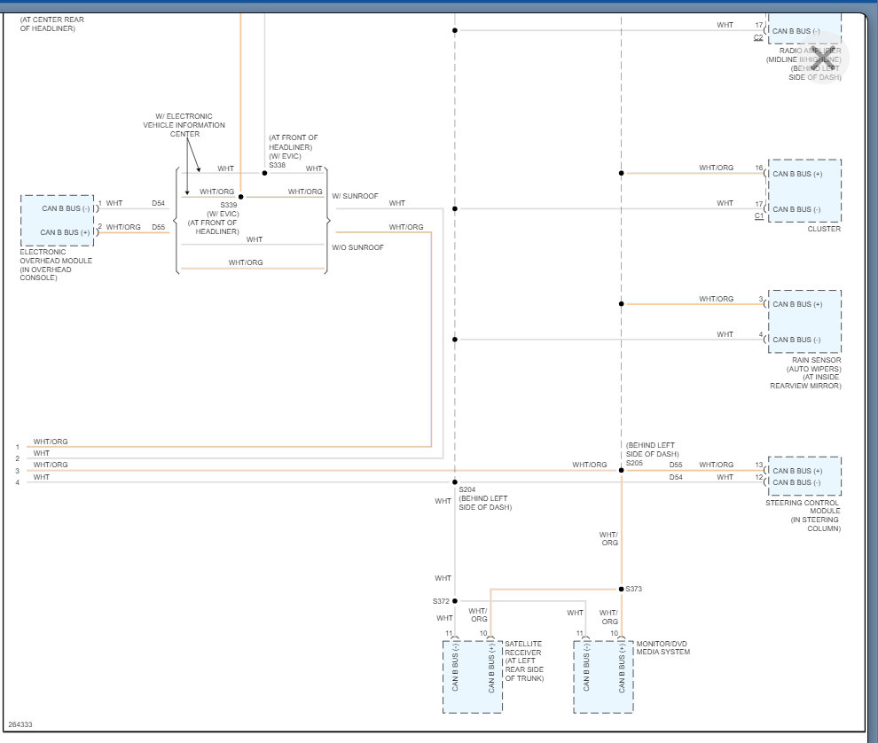The image size is (878, 743).
Task: Click the S372 splice node
Action: click(x=455, y=601)
